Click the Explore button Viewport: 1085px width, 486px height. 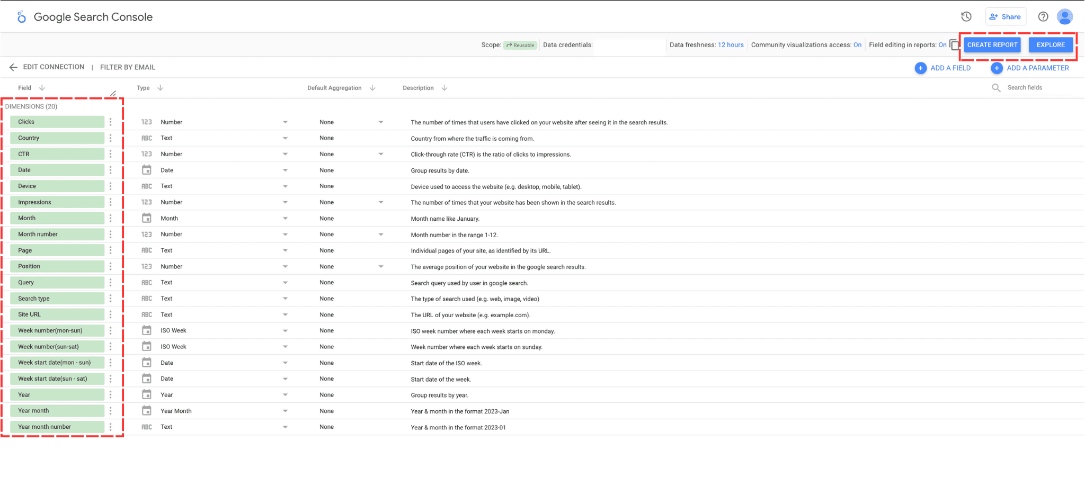[1050, 45]
